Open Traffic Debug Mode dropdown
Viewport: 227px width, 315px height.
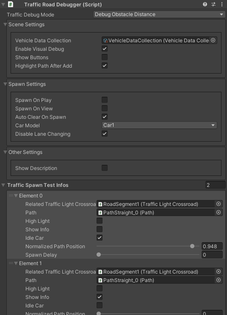(x=159, y=14)
